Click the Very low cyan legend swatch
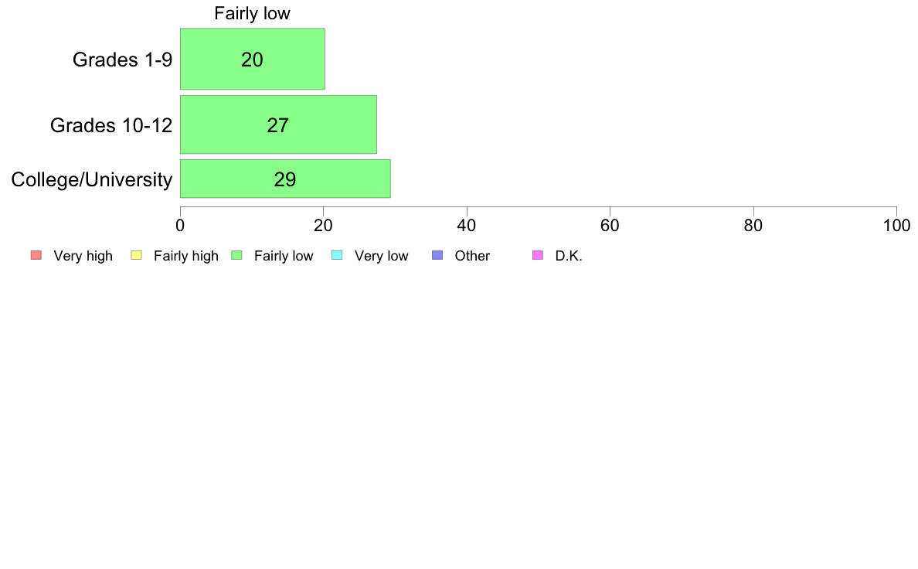Image resolution: width=918 pixels, height=569 pixels. (x=337, y=255)
